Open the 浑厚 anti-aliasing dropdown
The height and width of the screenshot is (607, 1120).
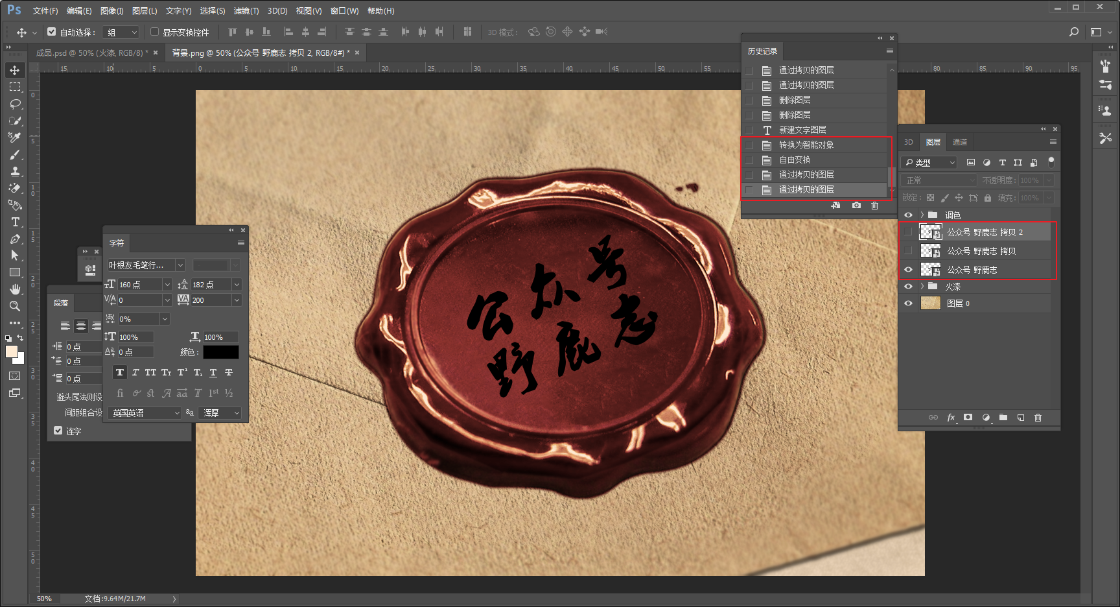pos(220,412)
